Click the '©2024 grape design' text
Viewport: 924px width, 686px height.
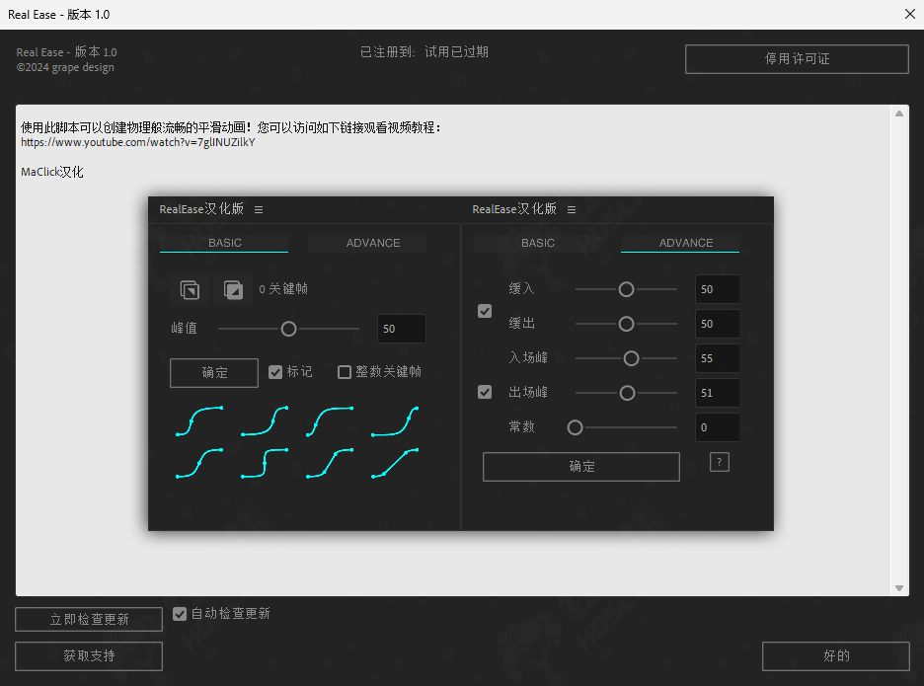point(65,67)
